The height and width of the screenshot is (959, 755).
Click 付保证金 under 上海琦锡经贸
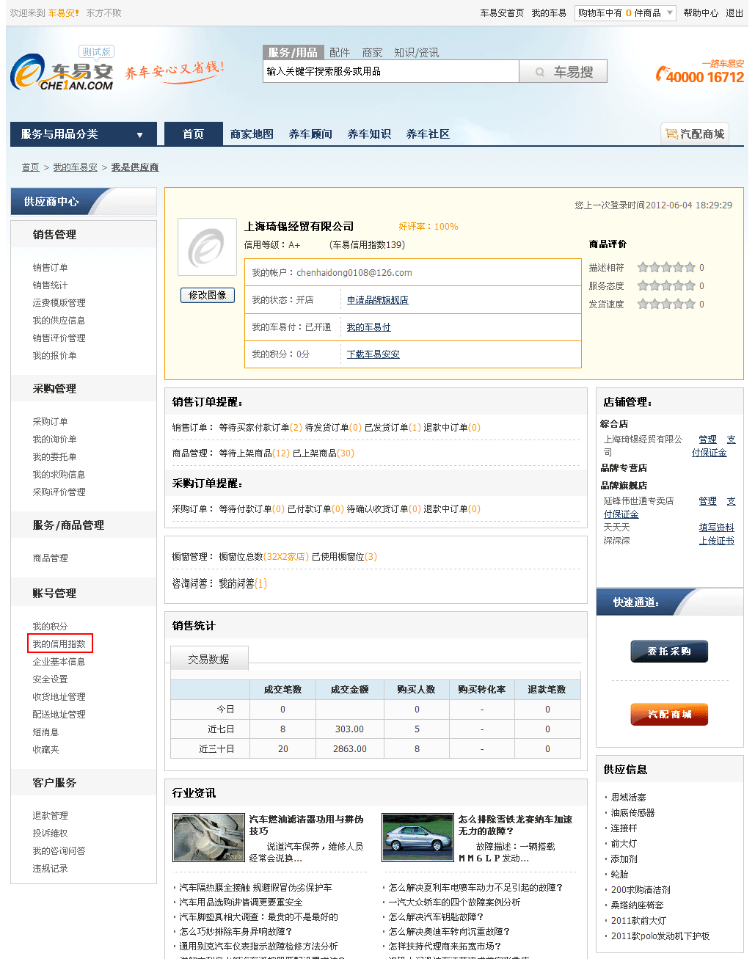709,453
